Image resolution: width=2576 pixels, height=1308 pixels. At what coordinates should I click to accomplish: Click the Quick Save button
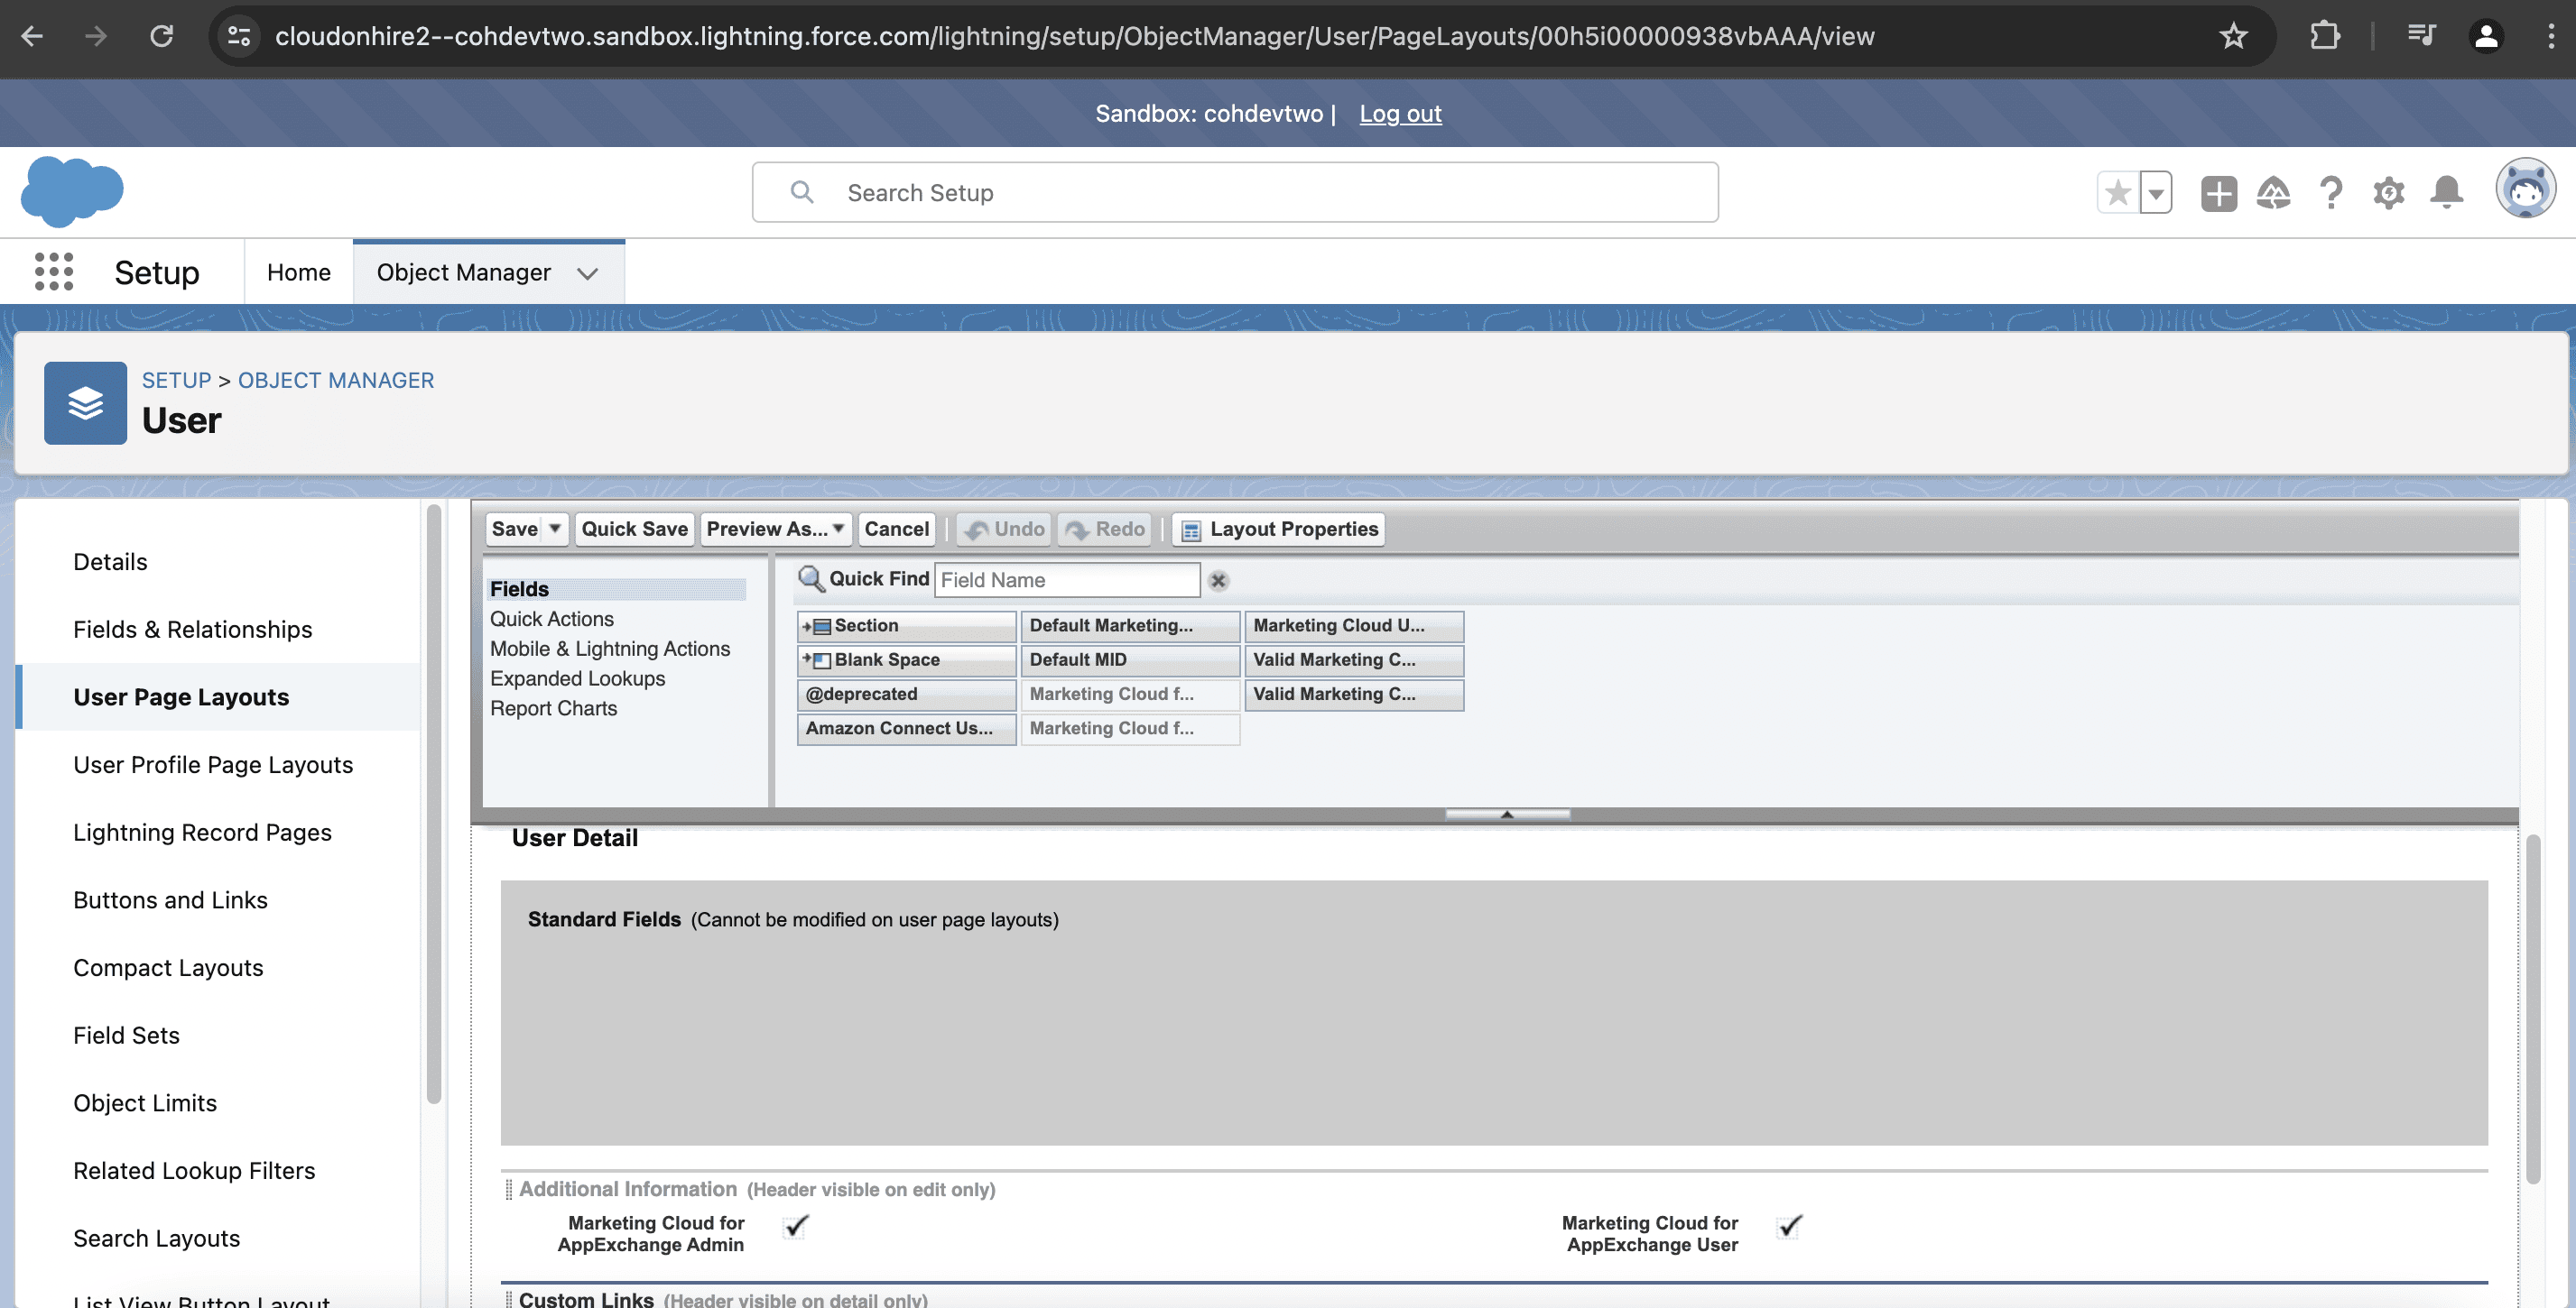(x=634, y=530)
